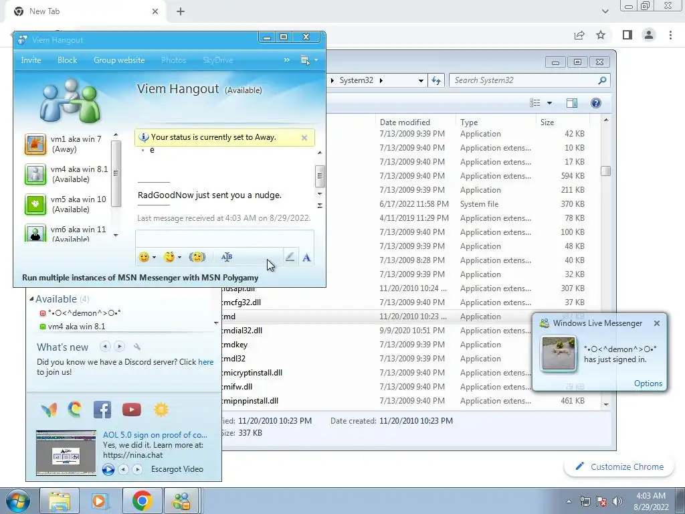Image resolution: width=685 pixels, height=514 pixels.
Task: Expand the path arrow after System32
Action: 381,80
